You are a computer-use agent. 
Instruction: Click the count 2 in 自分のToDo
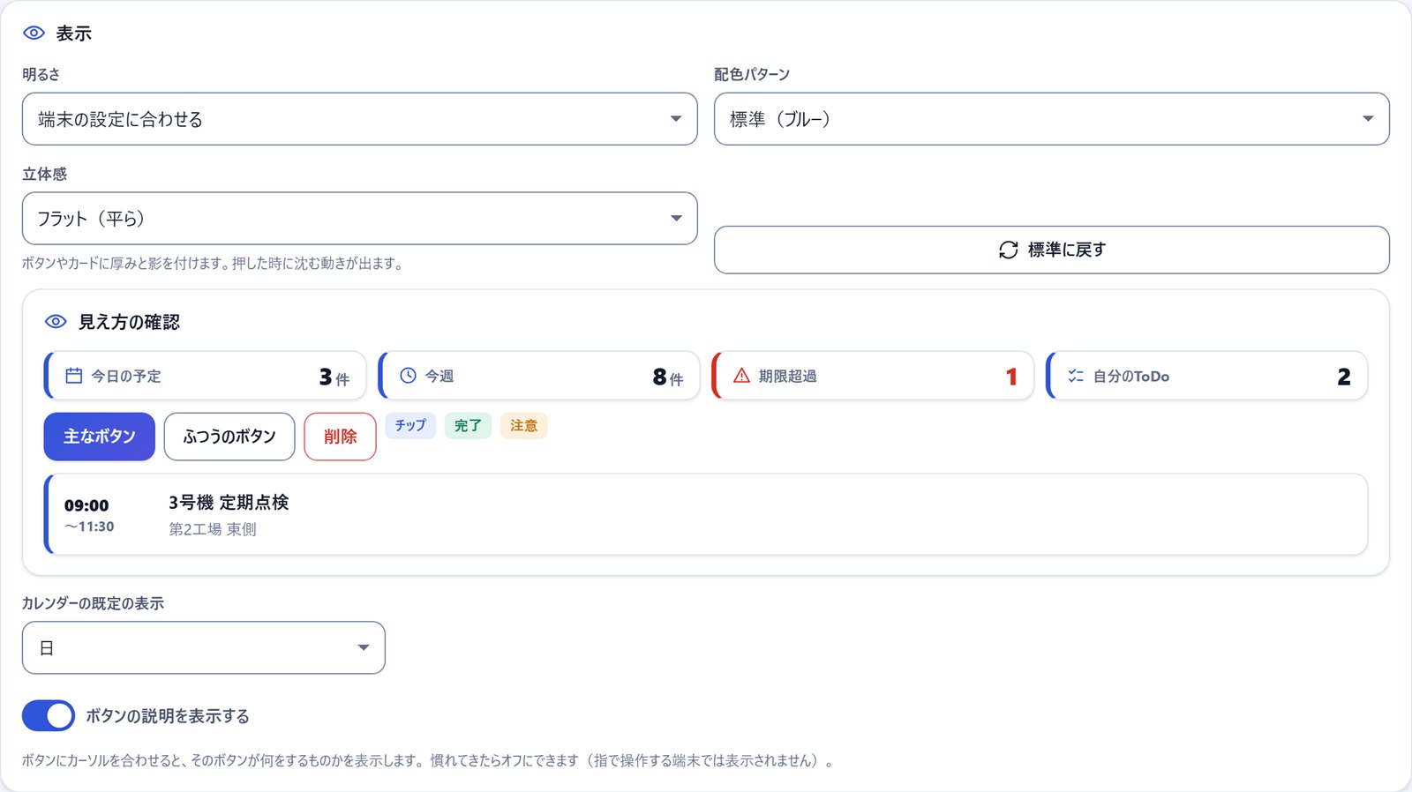(1344, 377)
